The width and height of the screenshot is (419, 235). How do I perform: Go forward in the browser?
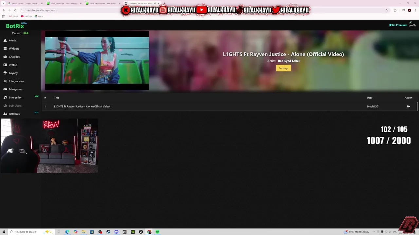point(9,10)
